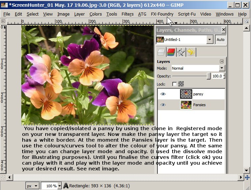Screen dimensions: 251x190
Task: Switch to the Layers tab icon
Action: [x=161, y=52]
